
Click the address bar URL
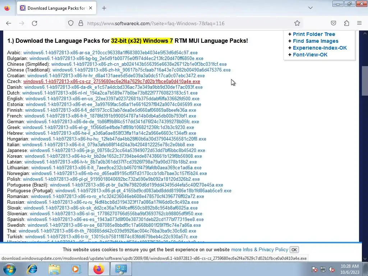pos(156,23)
